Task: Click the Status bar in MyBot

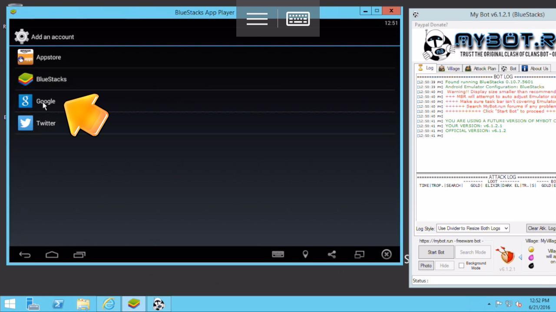Action: (x=483, y=281)
